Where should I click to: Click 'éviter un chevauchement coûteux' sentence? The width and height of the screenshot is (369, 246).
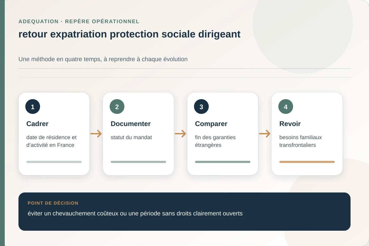(135, 213)
